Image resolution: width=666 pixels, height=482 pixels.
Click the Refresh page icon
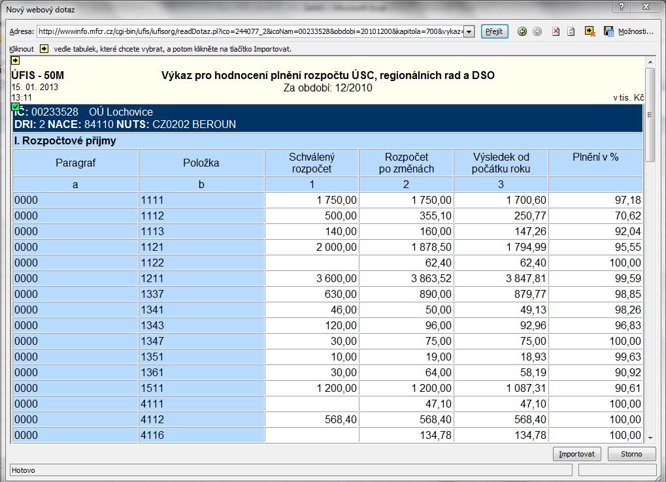pos(571,31)
